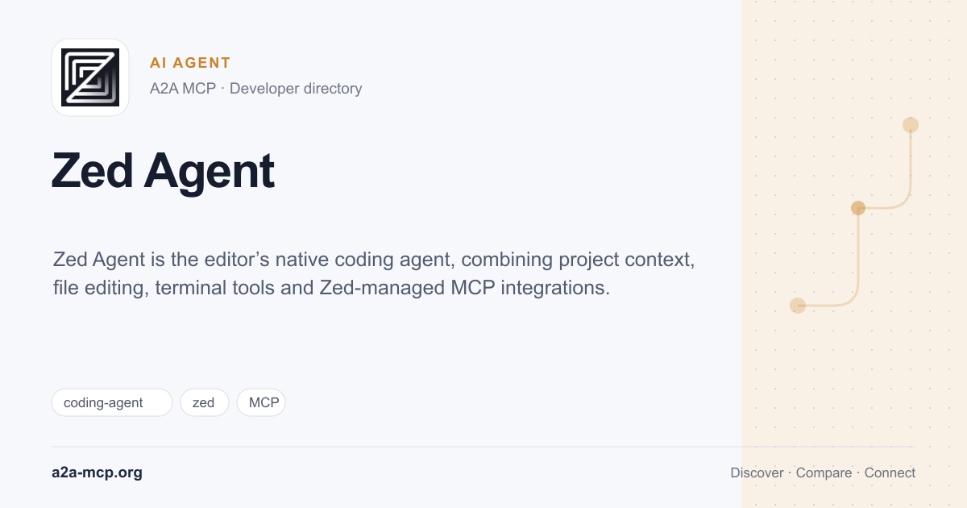Click the Zed logo icon
This screenshot has width=967, height=508.
pyautogui.click(x=90, y=77)
